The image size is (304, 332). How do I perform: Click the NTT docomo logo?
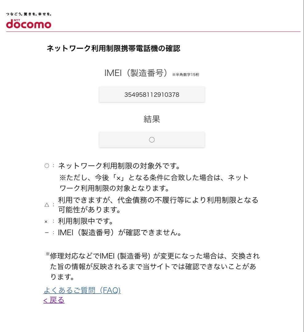click(29, 24)
